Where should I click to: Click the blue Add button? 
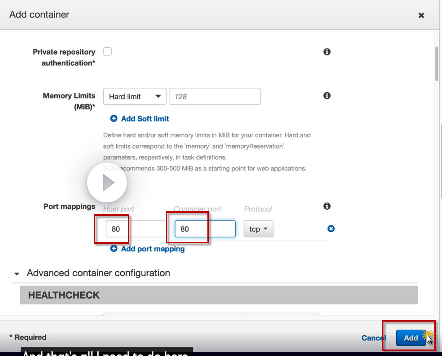tap(411, 338)
